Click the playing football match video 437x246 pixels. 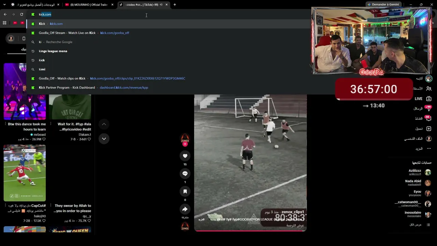[250, 163]
